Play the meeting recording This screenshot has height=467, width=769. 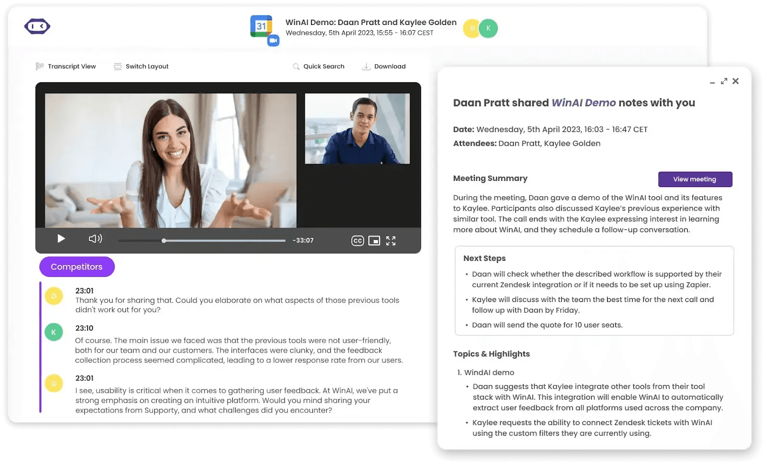click(61, 239)
